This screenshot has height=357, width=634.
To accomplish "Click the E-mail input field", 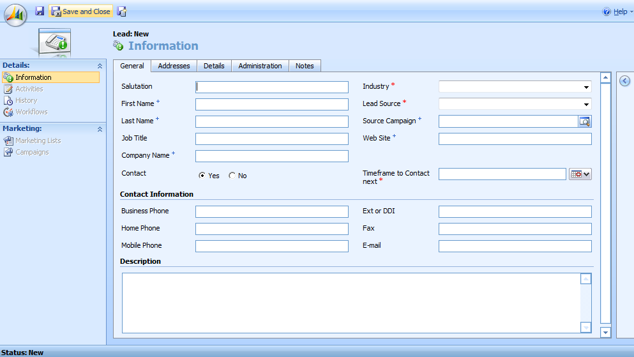I will [x=515, y=247].
